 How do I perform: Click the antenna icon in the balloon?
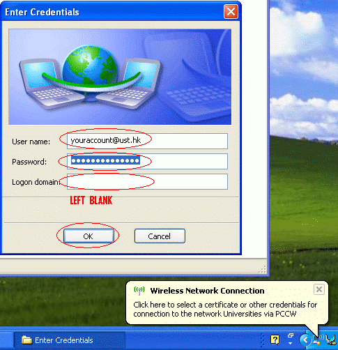coord(139,291)
